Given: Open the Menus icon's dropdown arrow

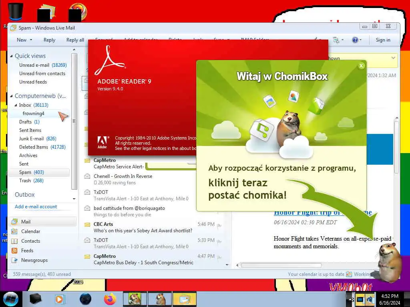Looking at the screenshot, I should [x=342, y=40].
